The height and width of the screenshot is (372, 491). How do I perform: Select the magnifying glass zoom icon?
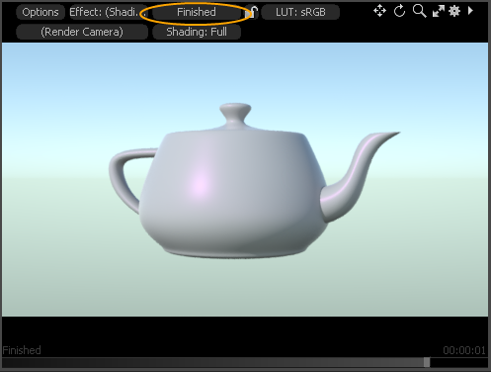pyautogui.click(x=419, y=11)
